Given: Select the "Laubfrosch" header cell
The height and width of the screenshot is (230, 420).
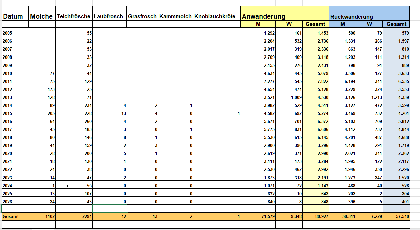Looking at the screenshot, I should pos(109,16).
